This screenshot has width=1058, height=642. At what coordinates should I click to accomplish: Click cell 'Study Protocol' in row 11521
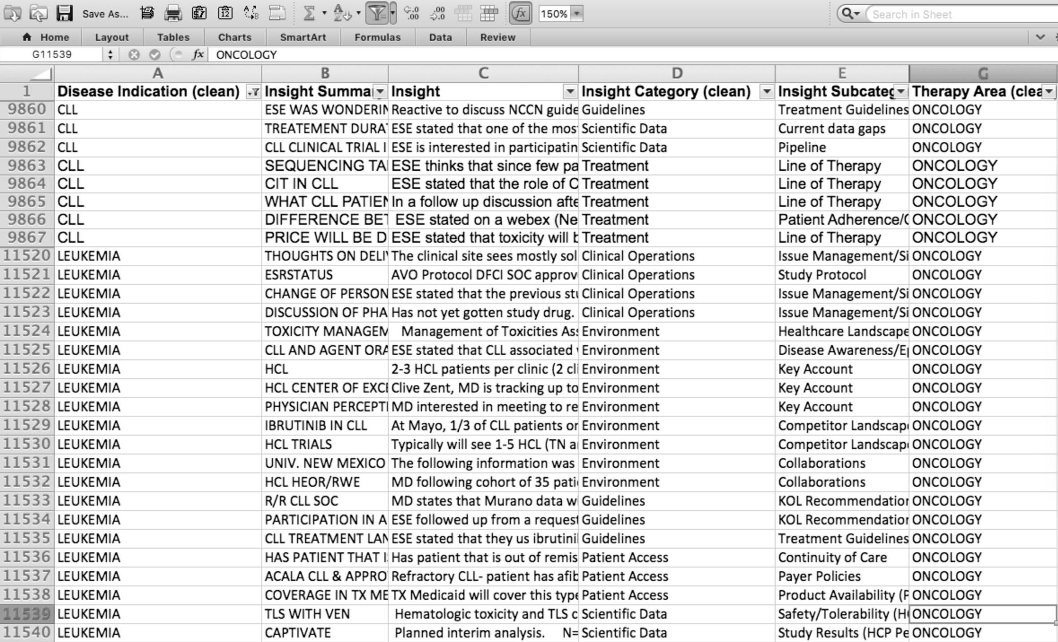(x=842, y=275)
